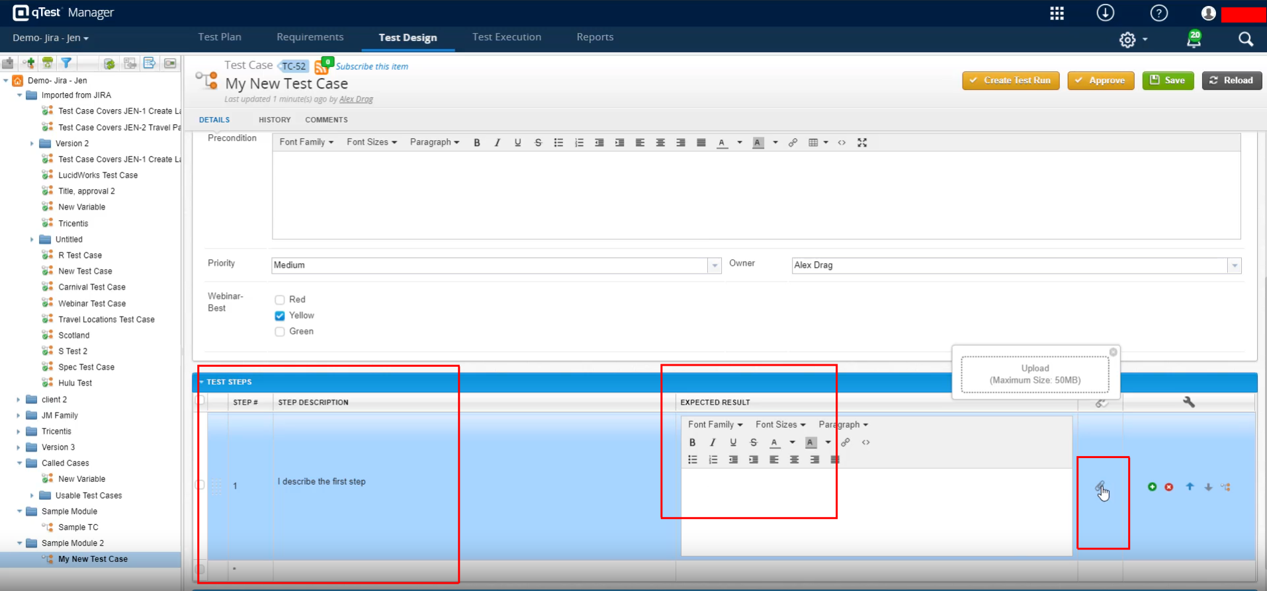
Task: Open Font Family dropdown in Precondition toolbar
Action: (x=306, y=142)
